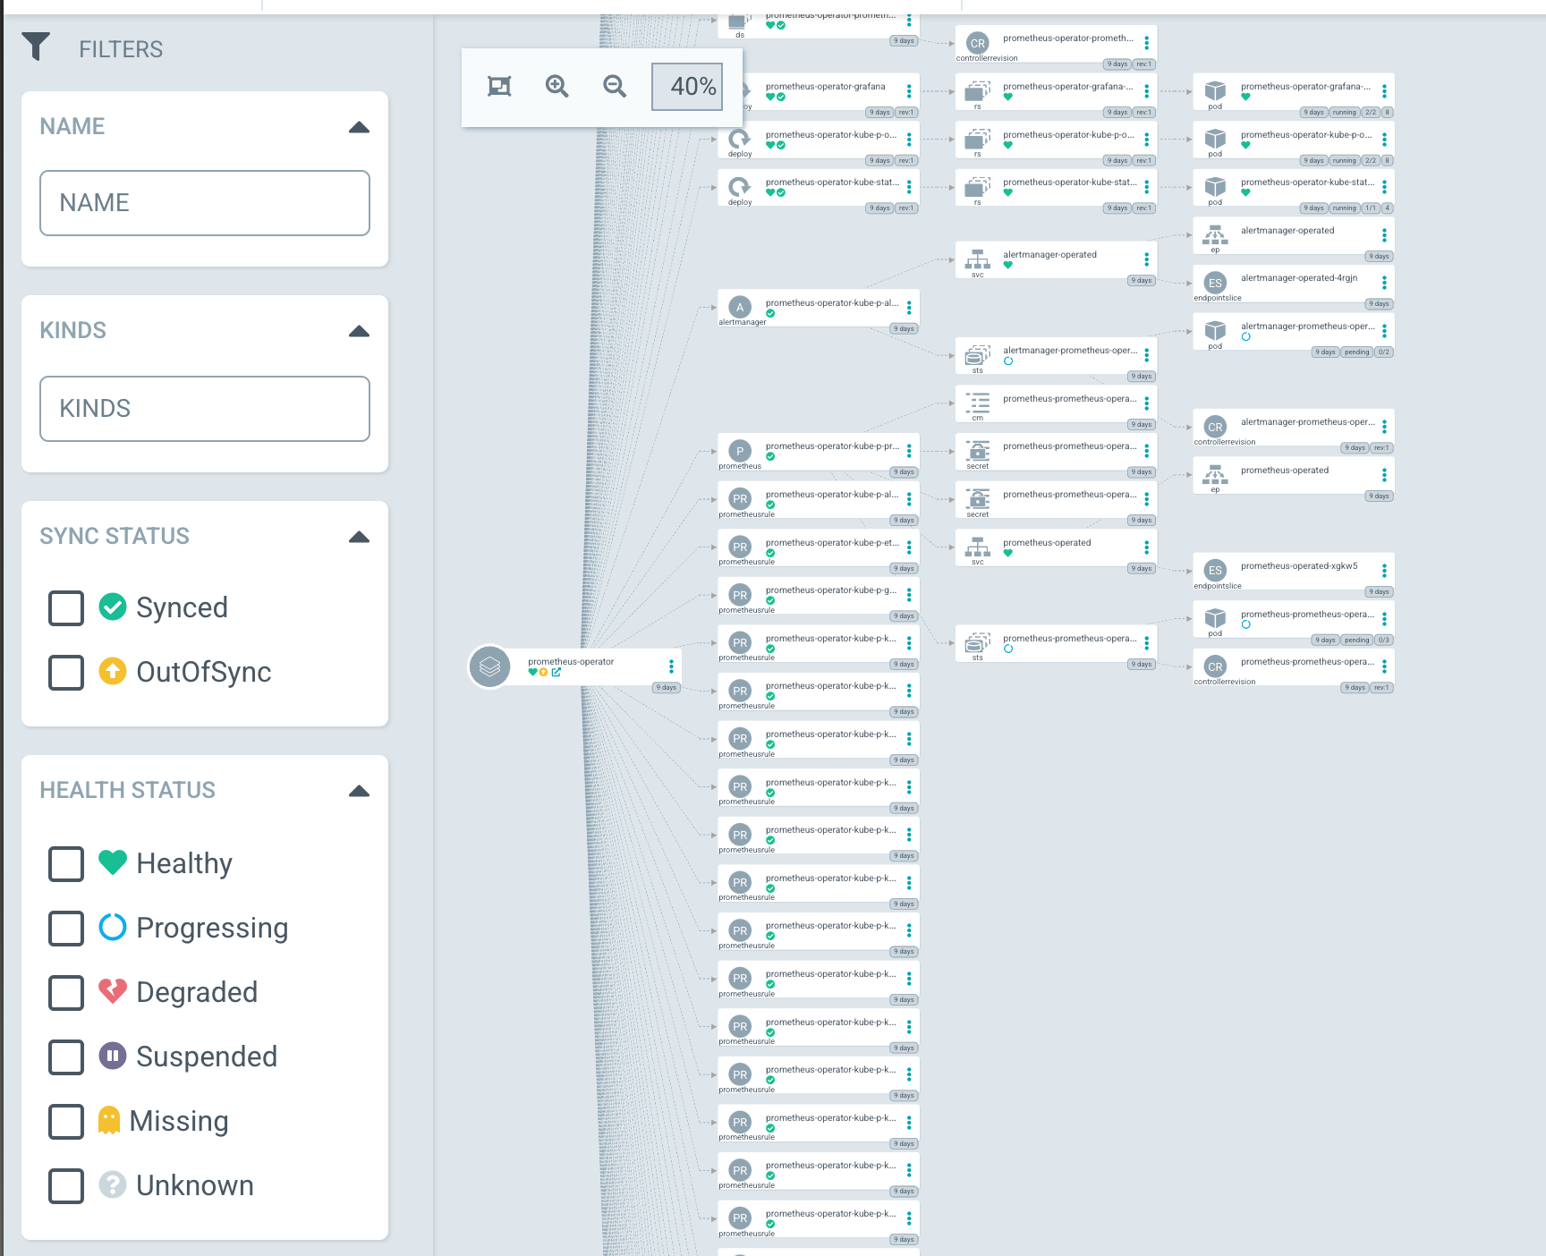
Task: Focus the KINDS filter input field
Action: [x=205, y=409]
